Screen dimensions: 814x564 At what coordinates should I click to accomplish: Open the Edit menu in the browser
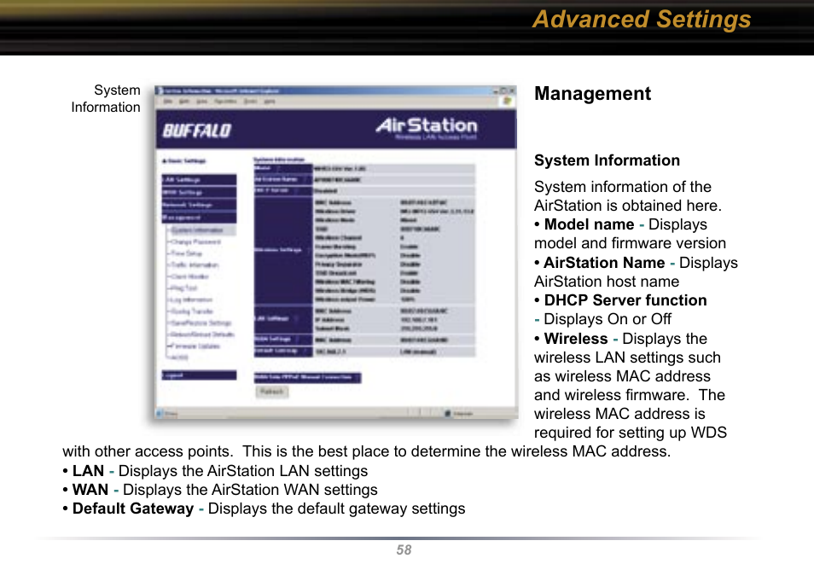pos(183,102)
